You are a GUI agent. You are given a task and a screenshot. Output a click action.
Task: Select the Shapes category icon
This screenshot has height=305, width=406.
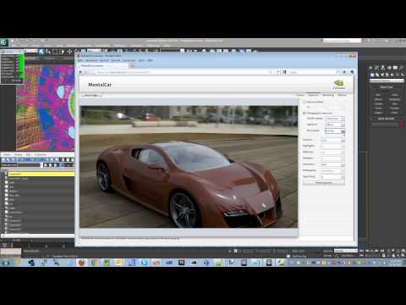tap(377, 75)
